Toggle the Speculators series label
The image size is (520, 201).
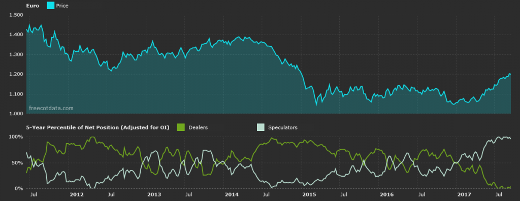[x=282, y=127]
